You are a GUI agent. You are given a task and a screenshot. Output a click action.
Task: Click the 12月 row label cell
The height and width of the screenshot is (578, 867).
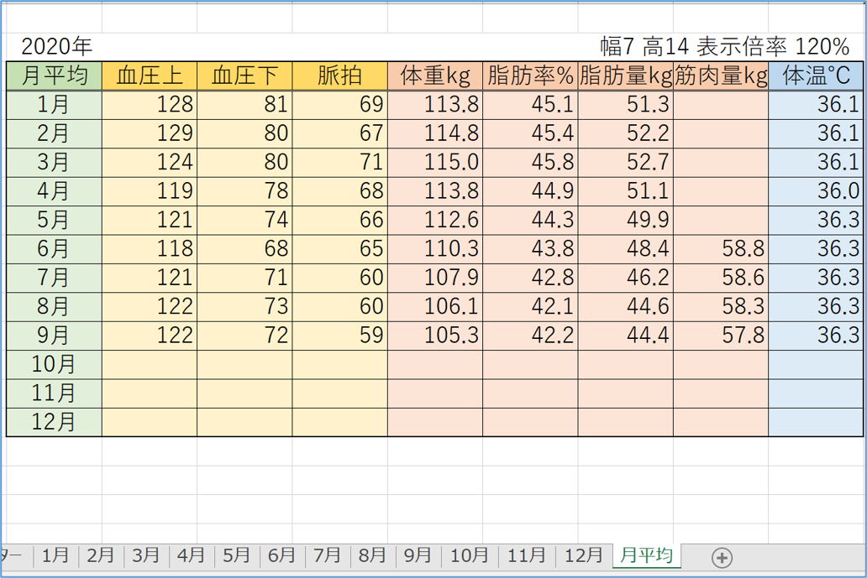tap(54, 422)
